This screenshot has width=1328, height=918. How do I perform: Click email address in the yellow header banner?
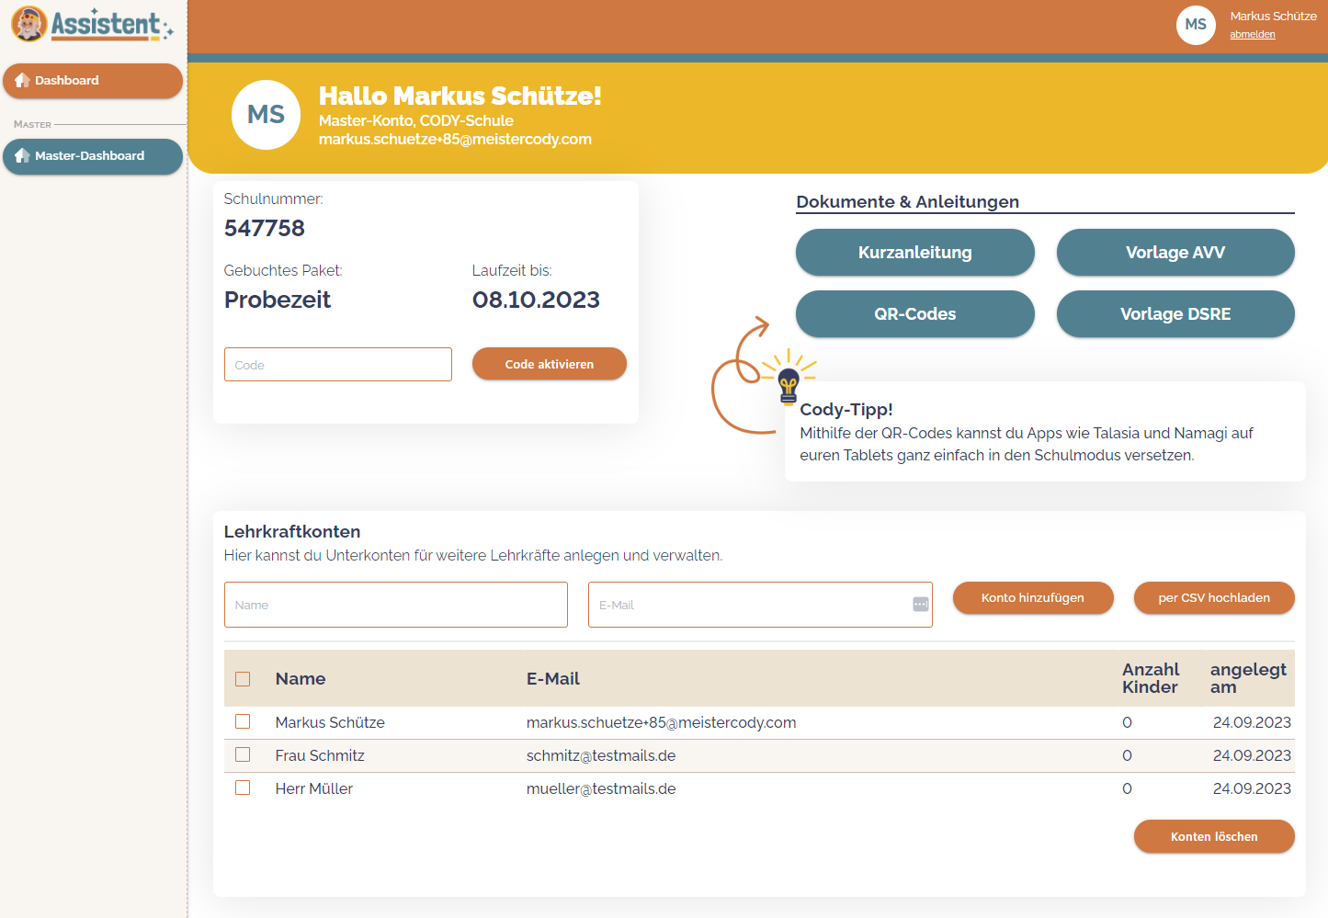[455, 140]
